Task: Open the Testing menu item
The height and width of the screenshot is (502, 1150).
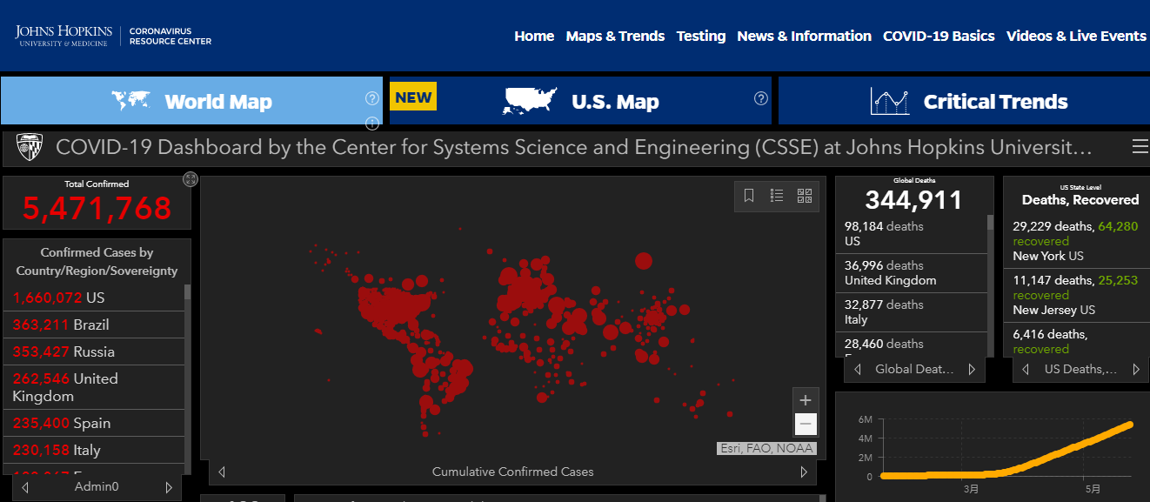Action: 701,36
